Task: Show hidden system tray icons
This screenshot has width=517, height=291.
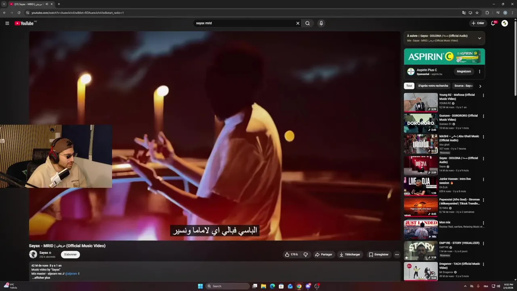Action: coord(465,286)
